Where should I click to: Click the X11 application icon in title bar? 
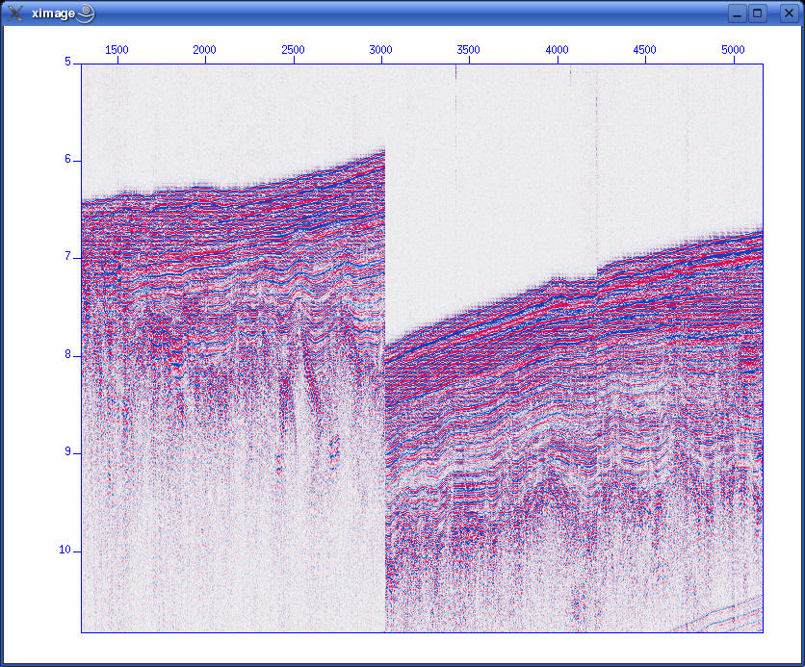[15, 13]
